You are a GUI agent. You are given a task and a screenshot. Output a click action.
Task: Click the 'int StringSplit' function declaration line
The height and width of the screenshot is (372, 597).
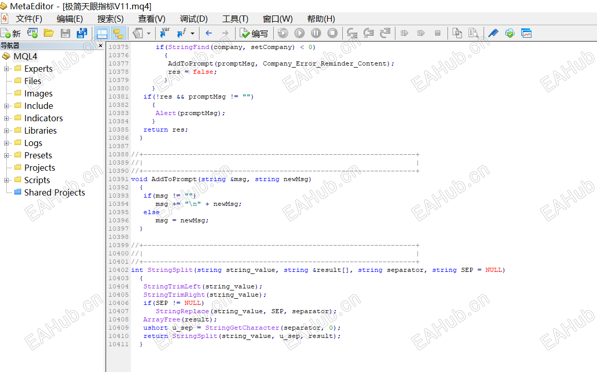(x=318, y=270)
